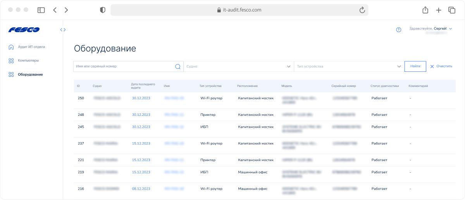Viewport: 465px width, 200px height.
Task: Click the Найти button
Action: [415, 66]
